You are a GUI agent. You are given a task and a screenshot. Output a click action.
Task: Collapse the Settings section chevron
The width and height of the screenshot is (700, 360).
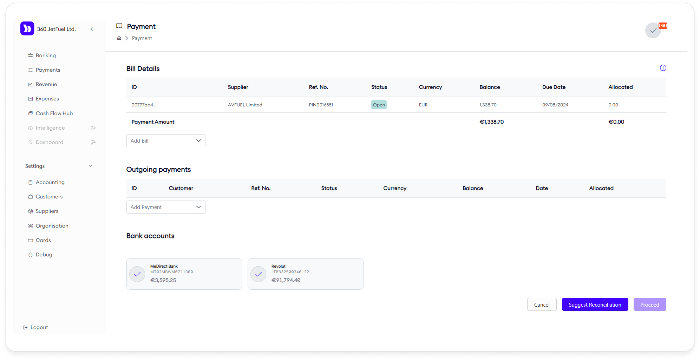pos(90,166)
